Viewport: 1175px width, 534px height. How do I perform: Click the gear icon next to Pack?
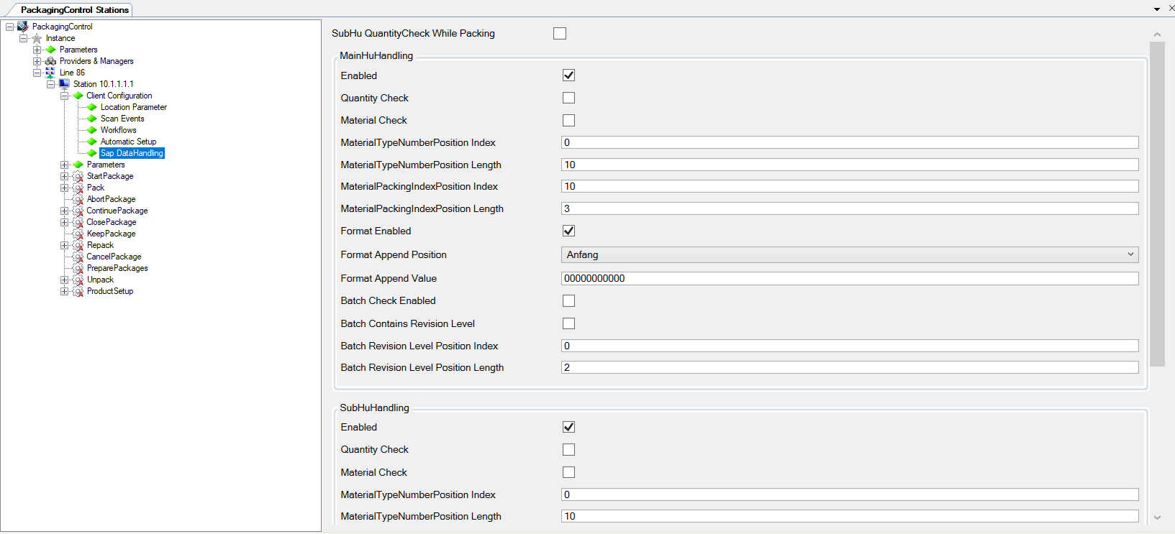pos(78,188)
